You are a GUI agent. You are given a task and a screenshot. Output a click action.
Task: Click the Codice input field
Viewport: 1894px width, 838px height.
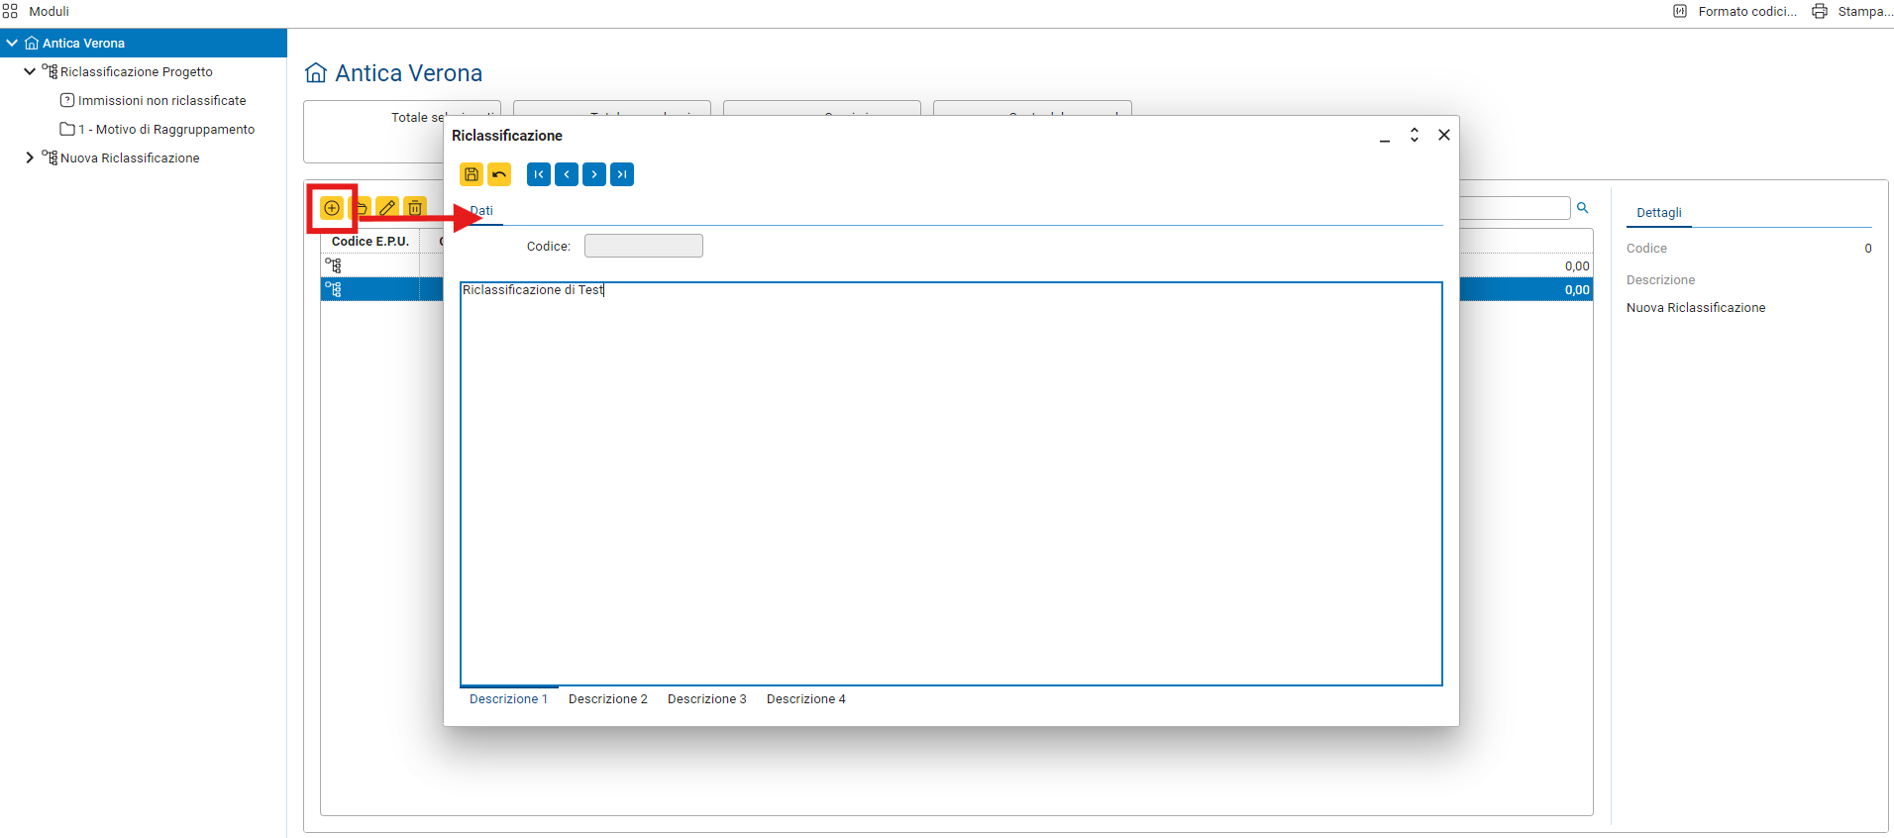coord(643,246)
